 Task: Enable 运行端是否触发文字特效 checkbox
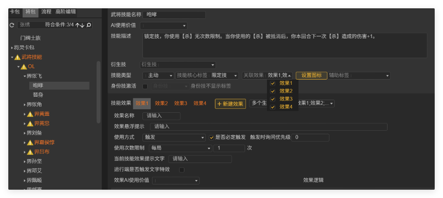point(182,170)
